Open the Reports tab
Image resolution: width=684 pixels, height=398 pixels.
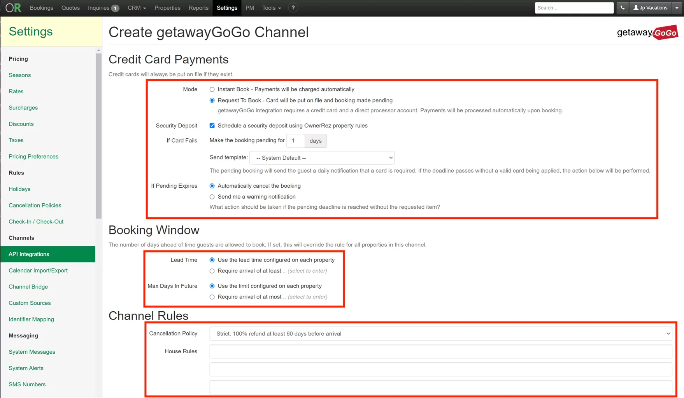[x=198, y=8]
